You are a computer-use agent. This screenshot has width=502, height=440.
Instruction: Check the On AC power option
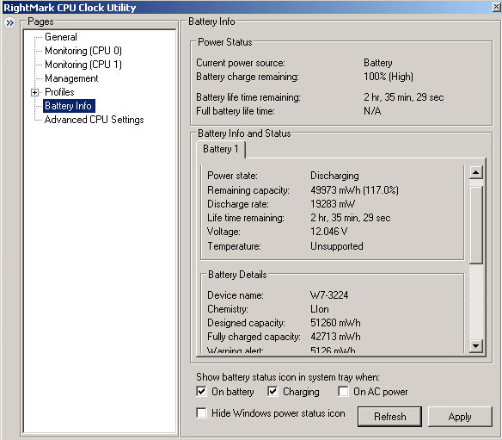click(343, 391)
